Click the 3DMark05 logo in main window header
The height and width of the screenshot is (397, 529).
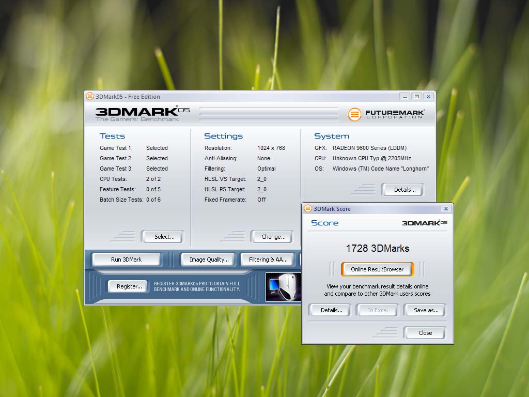143,114
